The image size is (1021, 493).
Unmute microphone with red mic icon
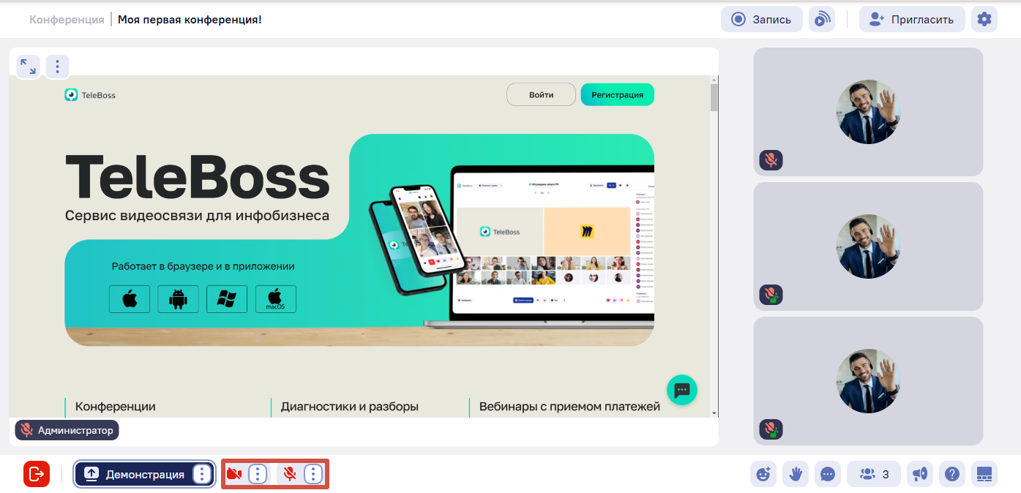pos(290,474)
